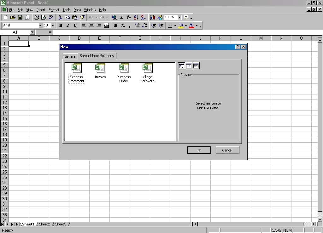
Task: Click the Print Preview icon
Action: click(x=44, y=17)
